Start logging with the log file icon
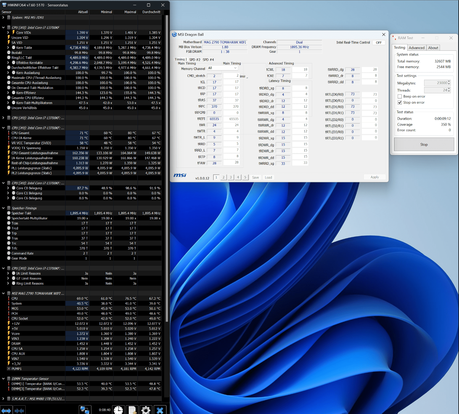The width and height of the screenshot is (459, 414). pos(132,410)
